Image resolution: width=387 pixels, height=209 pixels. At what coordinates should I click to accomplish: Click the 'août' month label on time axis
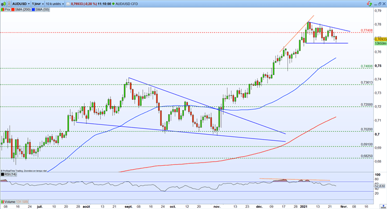(87, 207)
